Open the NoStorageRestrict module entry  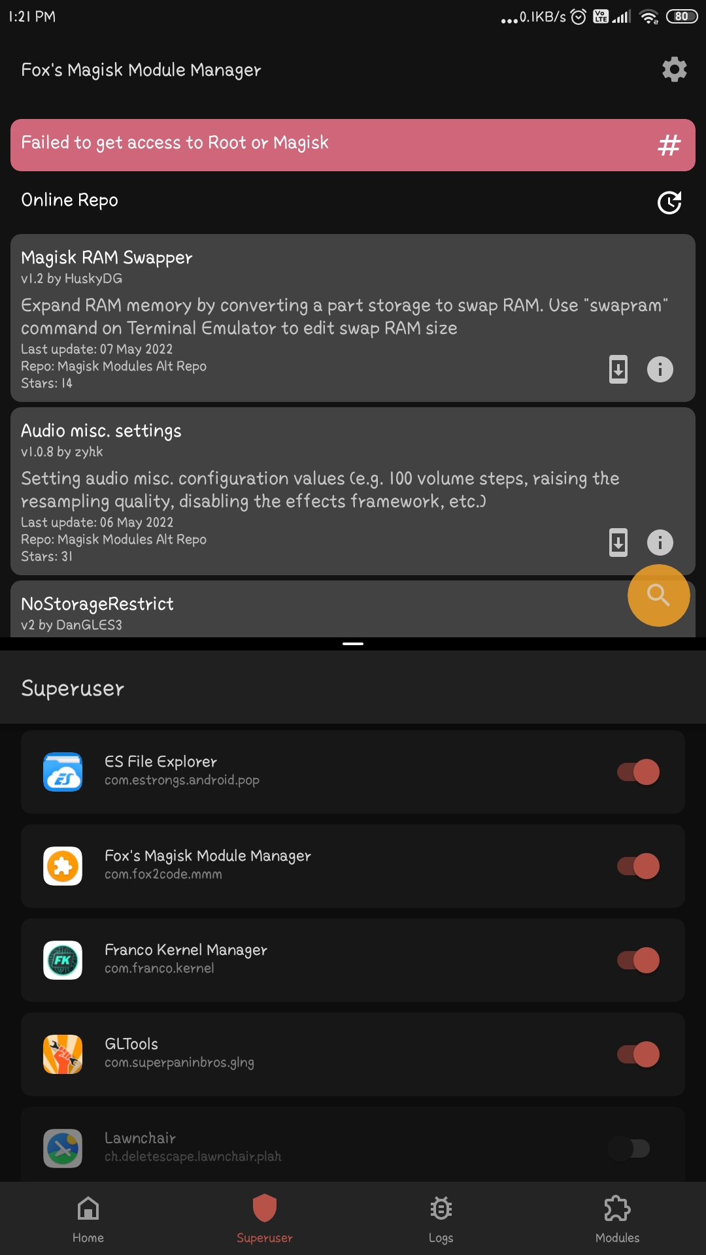(261, 608)
